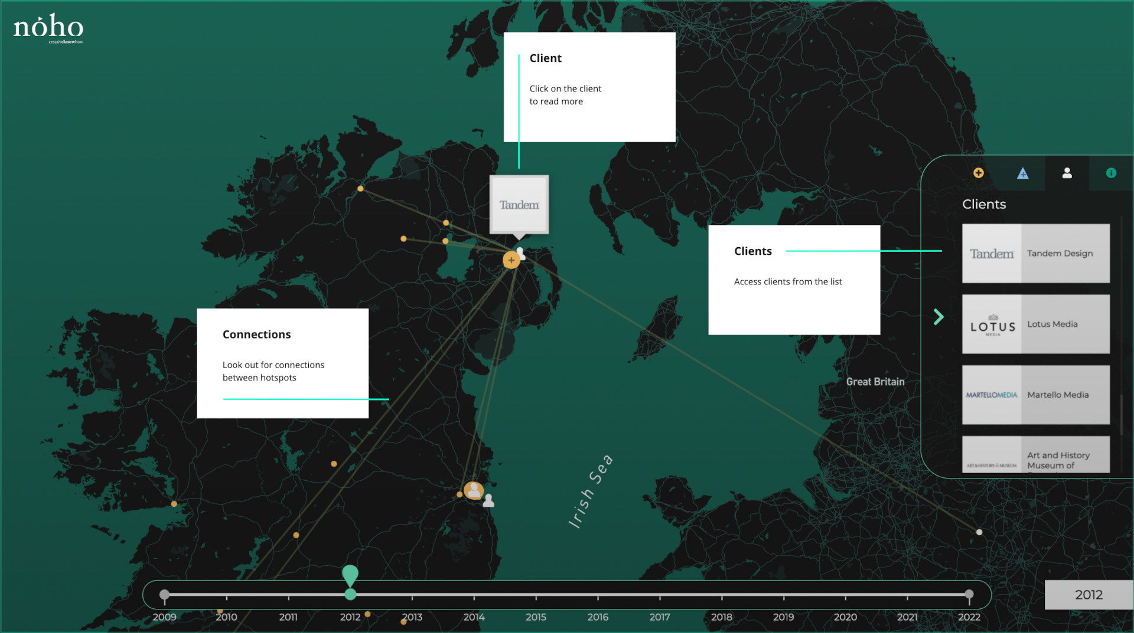Click the noho logo
The height and width of the screenshot is (633, 1134).
48,28
